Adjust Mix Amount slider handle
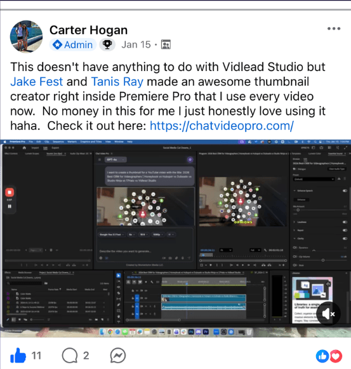351x369 pixels. tap(298, 210)
